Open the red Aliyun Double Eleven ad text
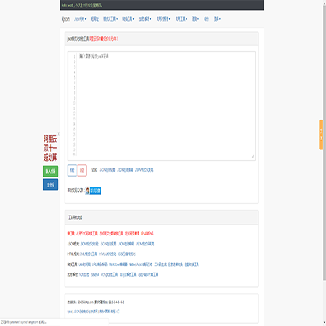This screenshot has width=326, height=326. tap(51, 149)
